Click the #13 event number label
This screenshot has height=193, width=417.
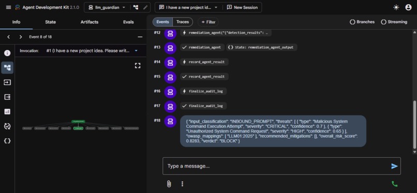[x=157, y=47]
